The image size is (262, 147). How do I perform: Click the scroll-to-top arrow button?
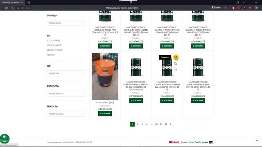coord(257,140)
